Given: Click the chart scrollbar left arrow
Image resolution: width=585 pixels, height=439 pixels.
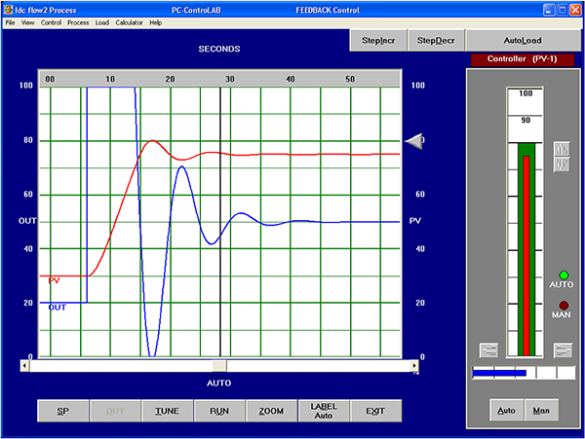Looking at the screenshot, I should [24, 366].
